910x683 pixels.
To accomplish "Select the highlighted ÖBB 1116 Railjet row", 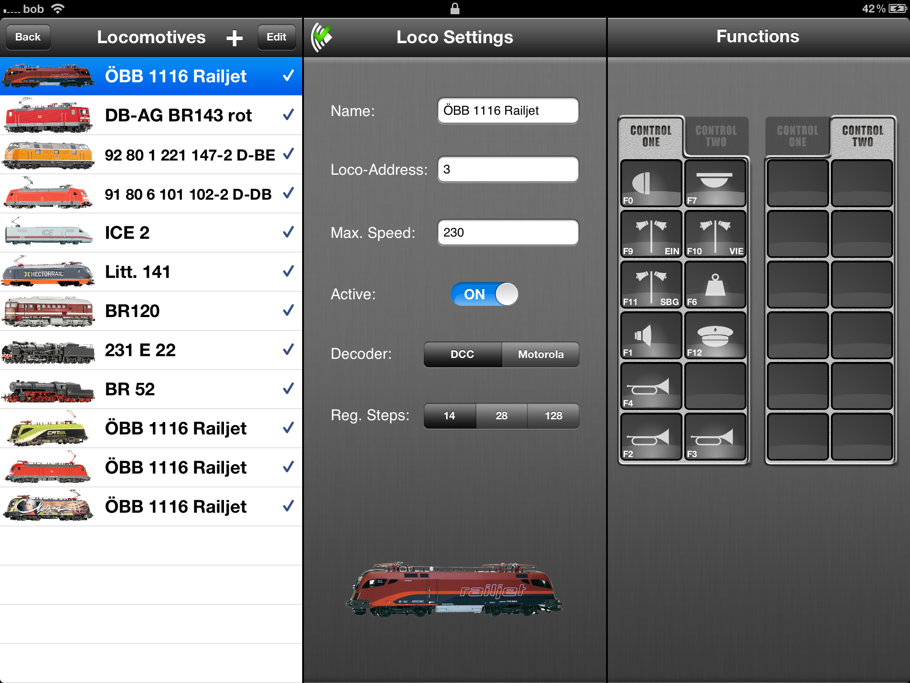I will point(151,76).
